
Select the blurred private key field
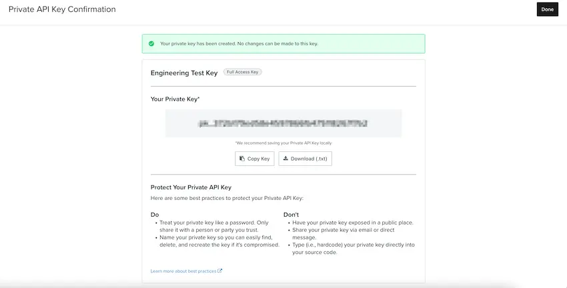click(283, 123)
